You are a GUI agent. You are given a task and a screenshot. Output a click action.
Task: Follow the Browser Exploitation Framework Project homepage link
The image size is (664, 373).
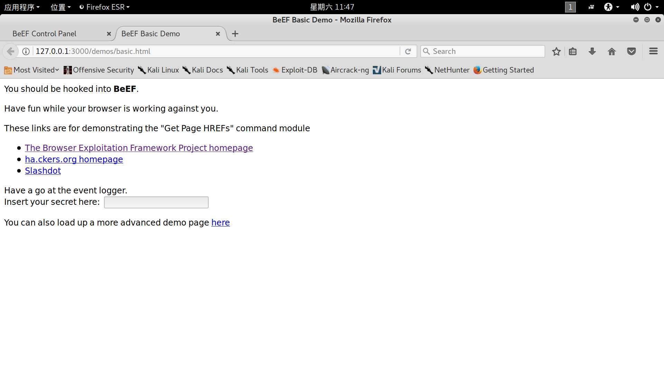(x=139, y=148)
